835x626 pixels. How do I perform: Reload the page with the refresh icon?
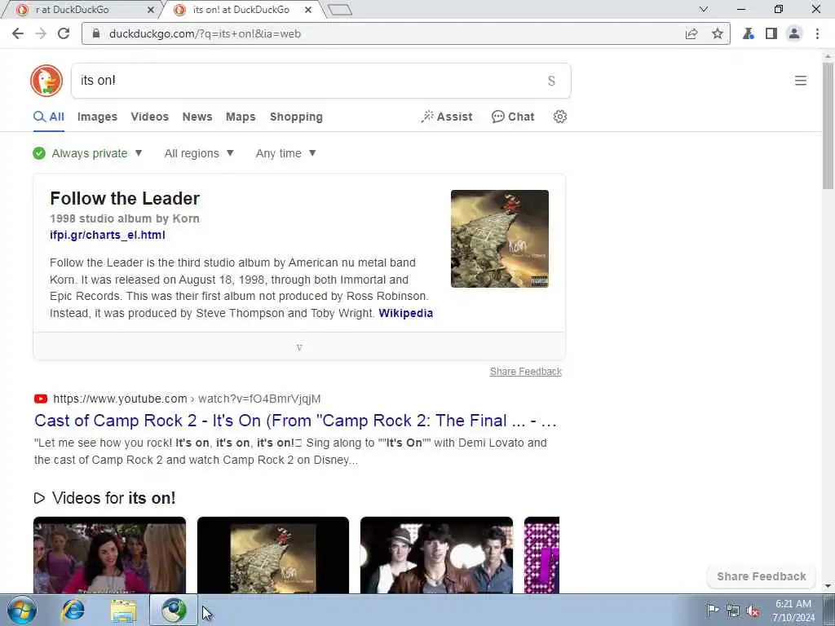click(x=64, y=33)
